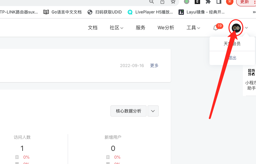Screen dimensions: 256x164
Task: Click the 核心数据分析 button
Action: 128,111
